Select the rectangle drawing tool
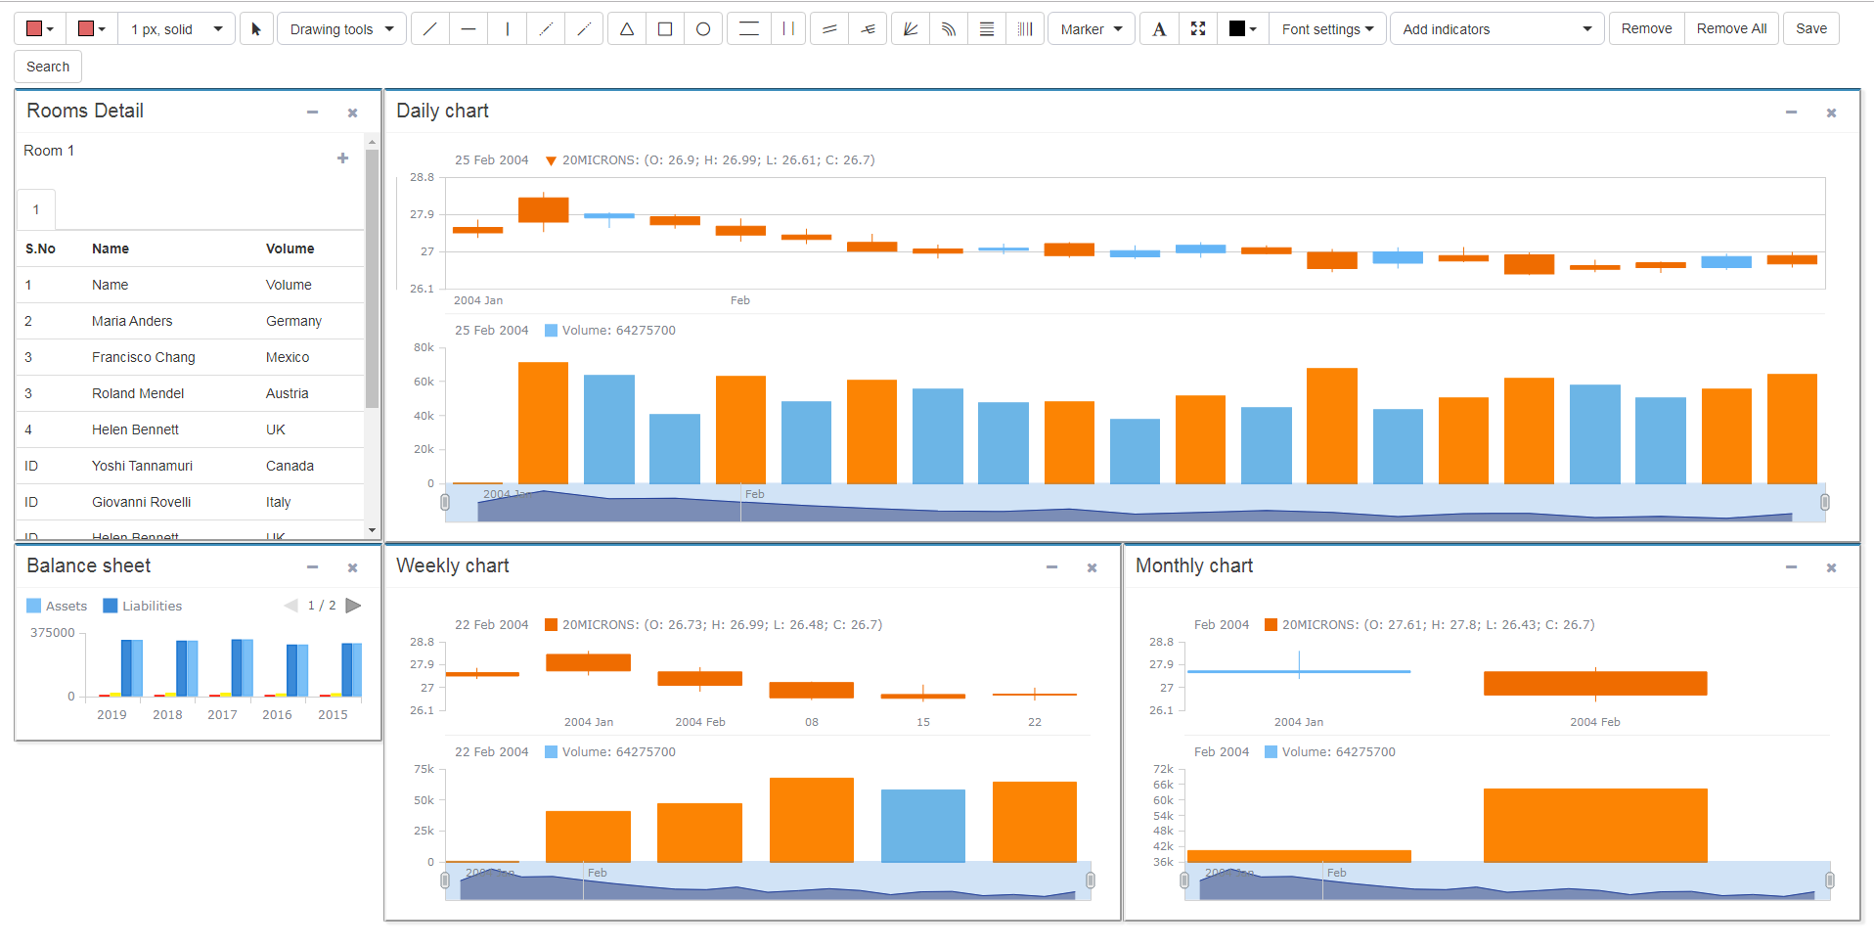The image size is (1874, 948). [665, 29]
